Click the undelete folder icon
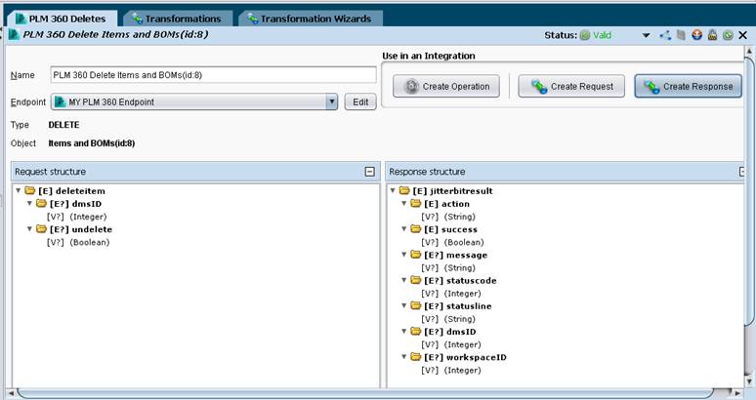756x400 pixels. 41,229
